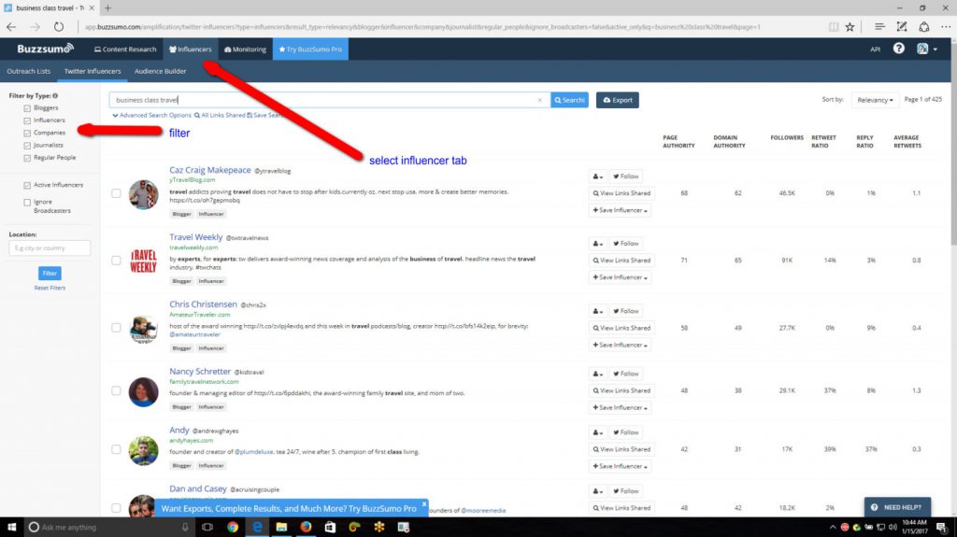Open the person dropdown for Andy
Viewport: 957px width, 537px height.
pos(597,432)
